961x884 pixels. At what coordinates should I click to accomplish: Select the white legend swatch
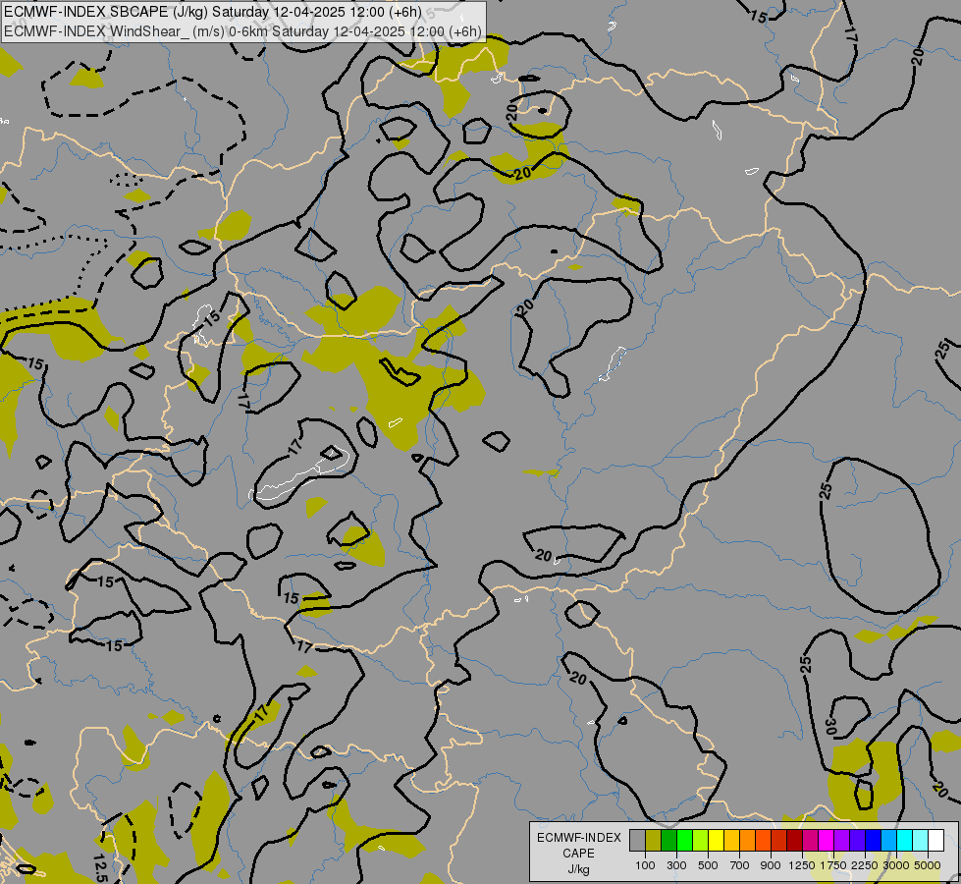[936, 841]
